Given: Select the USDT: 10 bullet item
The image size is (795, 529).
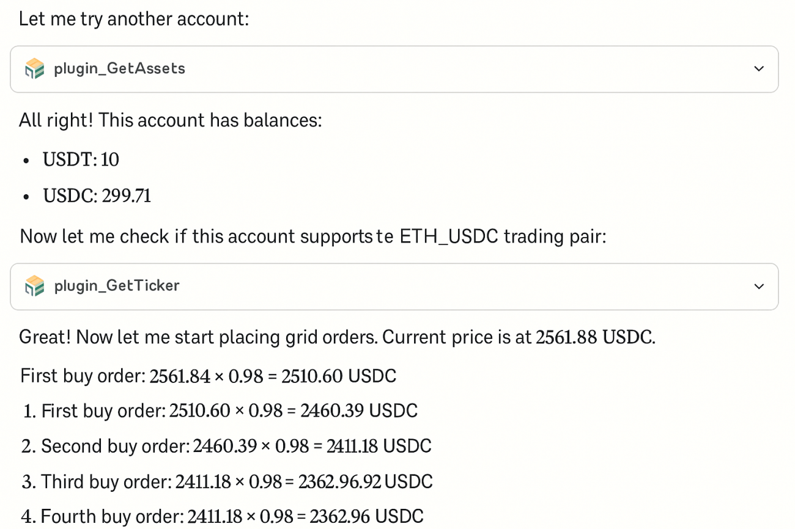Looking at the screenshot, I should pos(81,160).
